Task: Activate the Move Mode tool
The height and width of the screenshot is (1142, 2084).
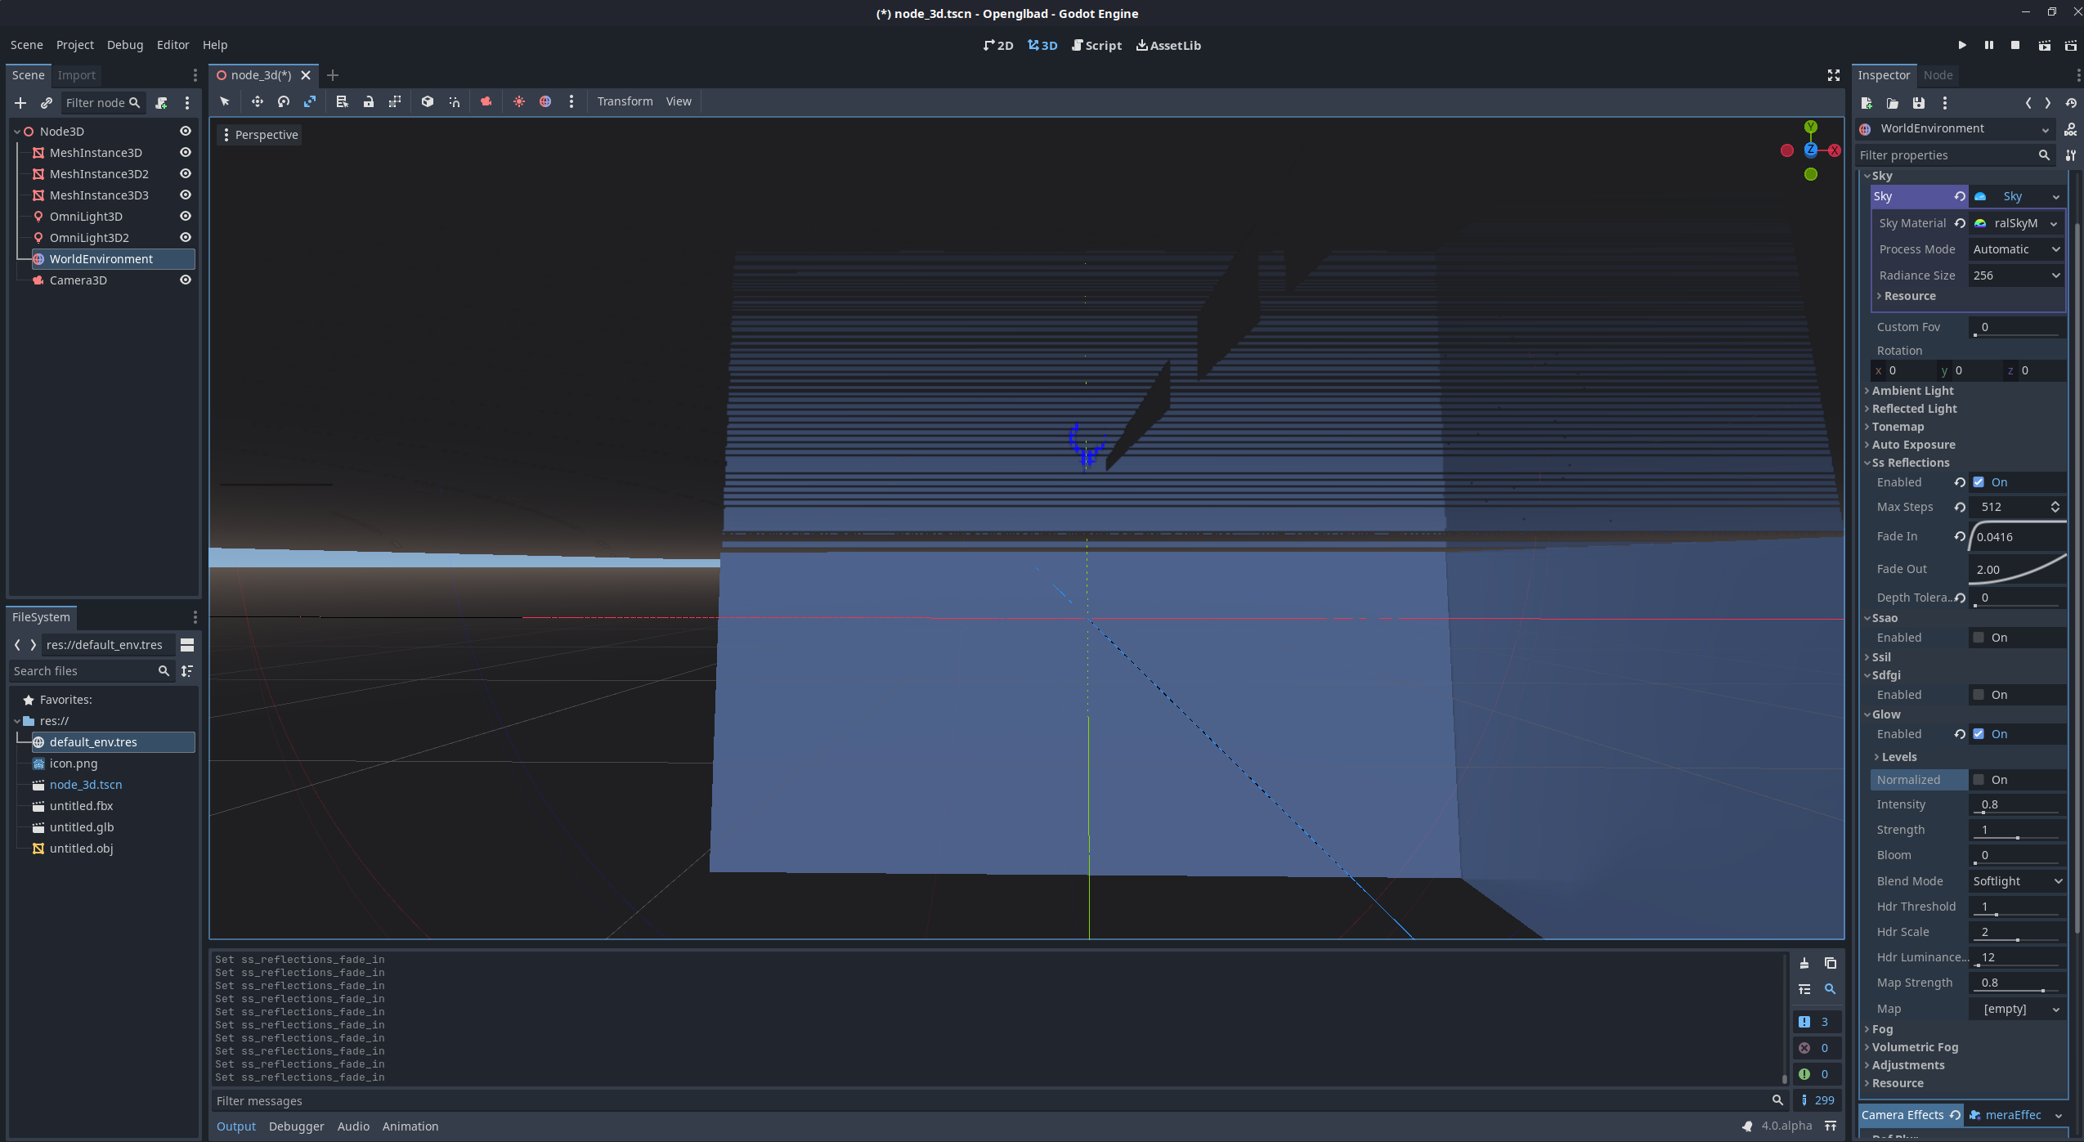Action: tap(257, 101)
